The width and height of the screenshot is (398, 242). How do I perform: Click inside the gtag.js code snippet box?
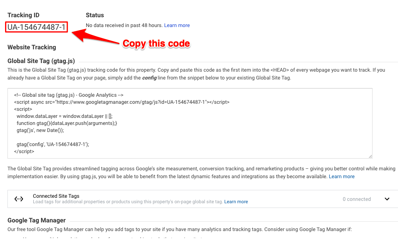pyautogui.click(x=190, y=123)
